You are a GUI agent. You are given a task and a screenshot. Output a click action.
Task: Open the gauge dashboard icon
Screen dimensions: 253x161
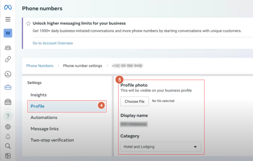pos(8,74)
